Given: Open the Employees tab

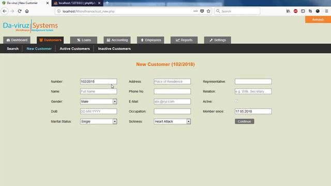Looking at the screenshot, I should pyautogui.click(x=151, y=40).
